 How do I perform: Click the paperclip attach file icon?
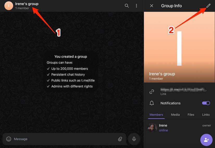coord(120,139)
